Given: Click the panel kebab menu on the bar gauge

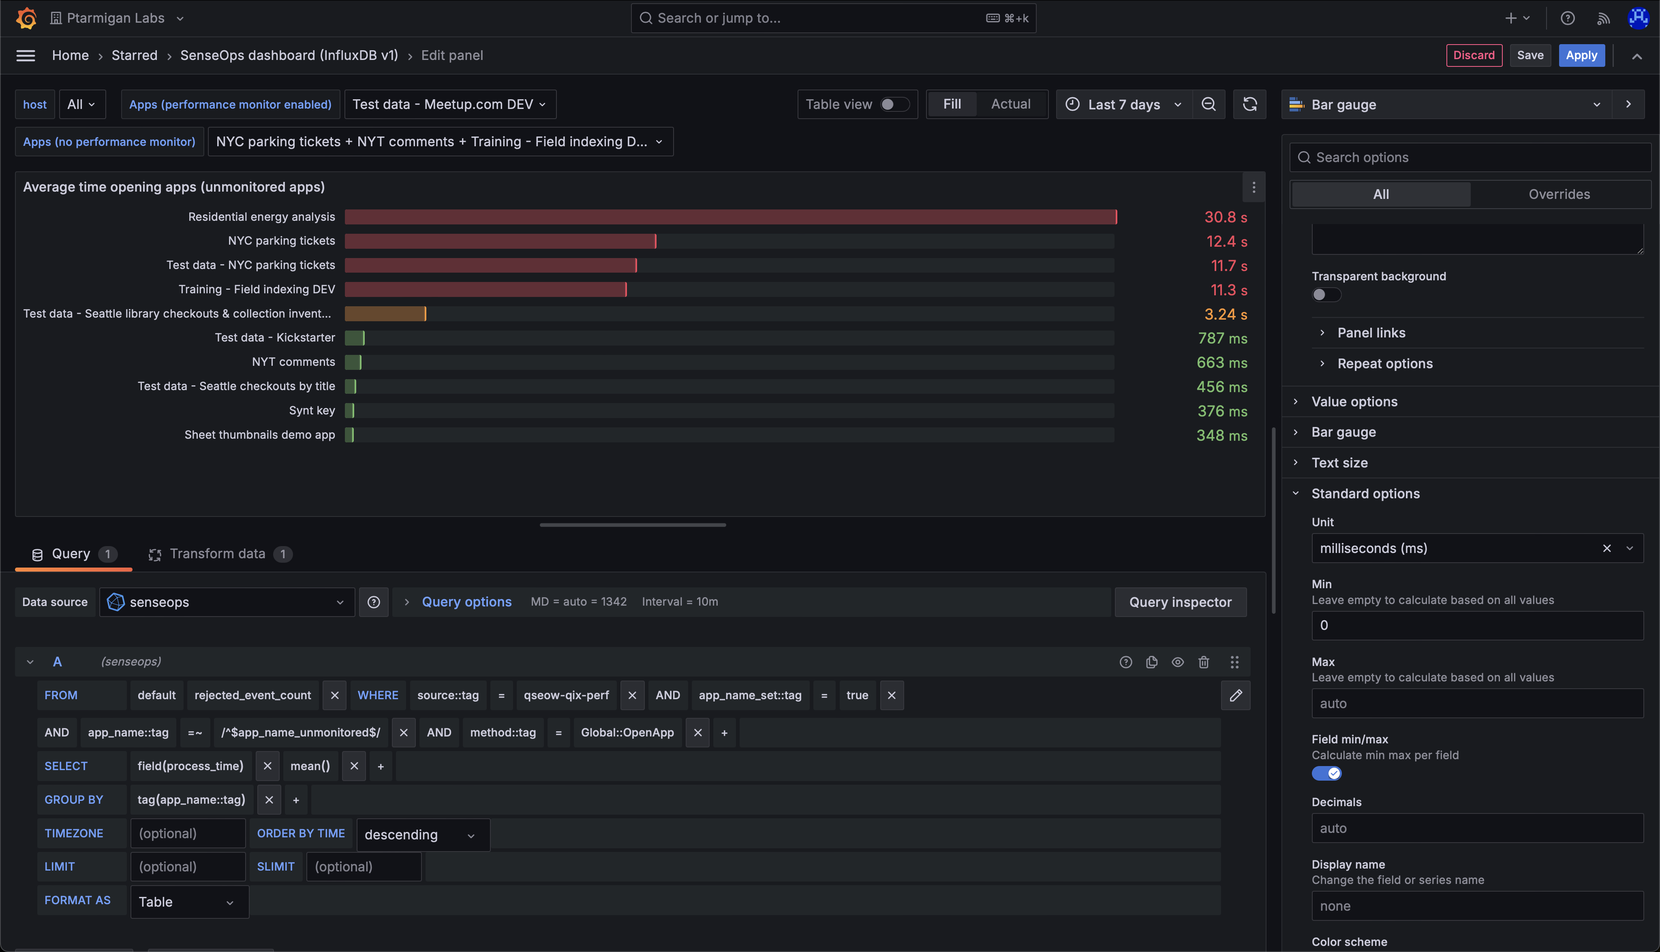Looking at the screenshot, I should [1254, 187].
